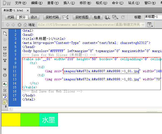162x134 pixels.
Task: Click the 地址 address field
Action: [x=89, y=25]
